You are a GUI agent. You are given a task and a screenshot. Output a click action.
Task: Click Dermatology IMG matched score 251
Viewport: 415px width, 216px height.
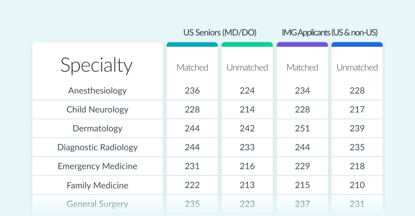pos(302,128)
